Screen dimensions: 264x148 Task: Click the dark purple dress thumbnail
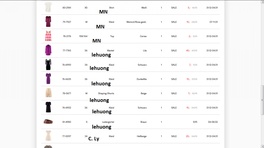48,79
